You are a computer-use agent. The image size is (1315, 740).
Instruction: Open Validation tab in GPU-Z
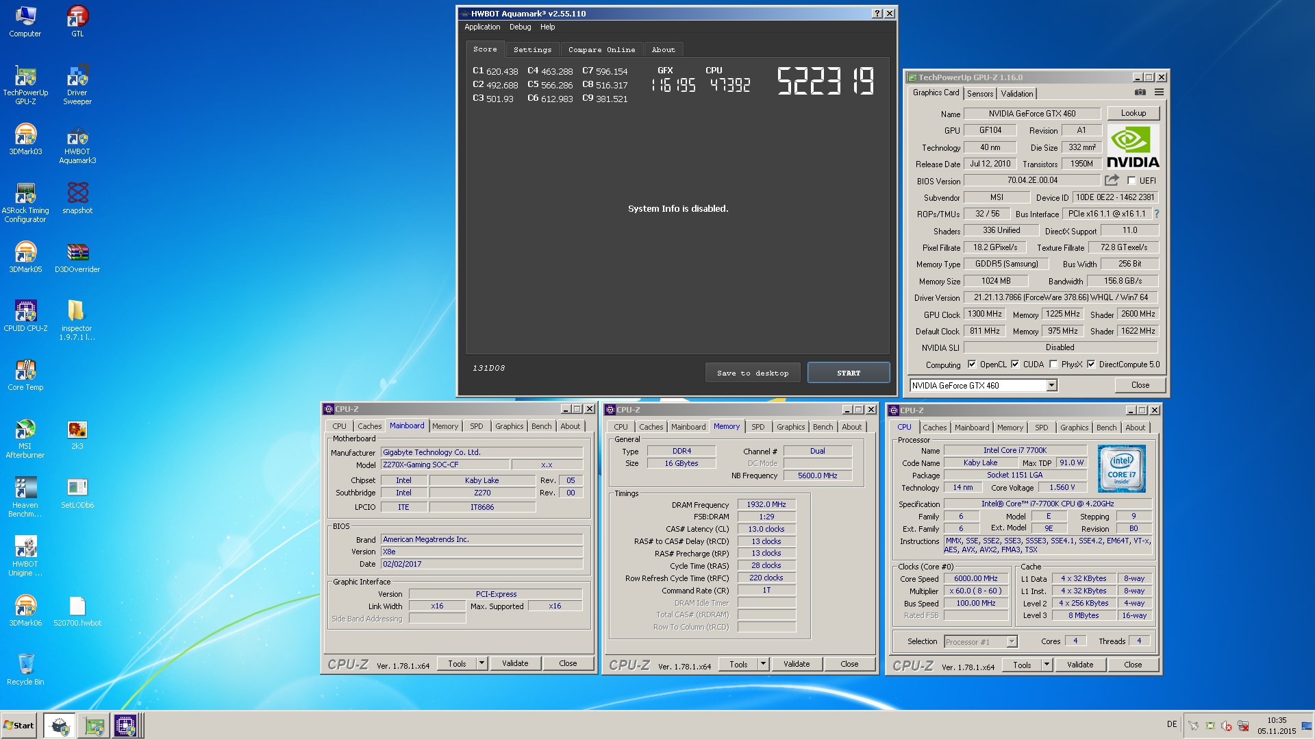click(1017, 94)
